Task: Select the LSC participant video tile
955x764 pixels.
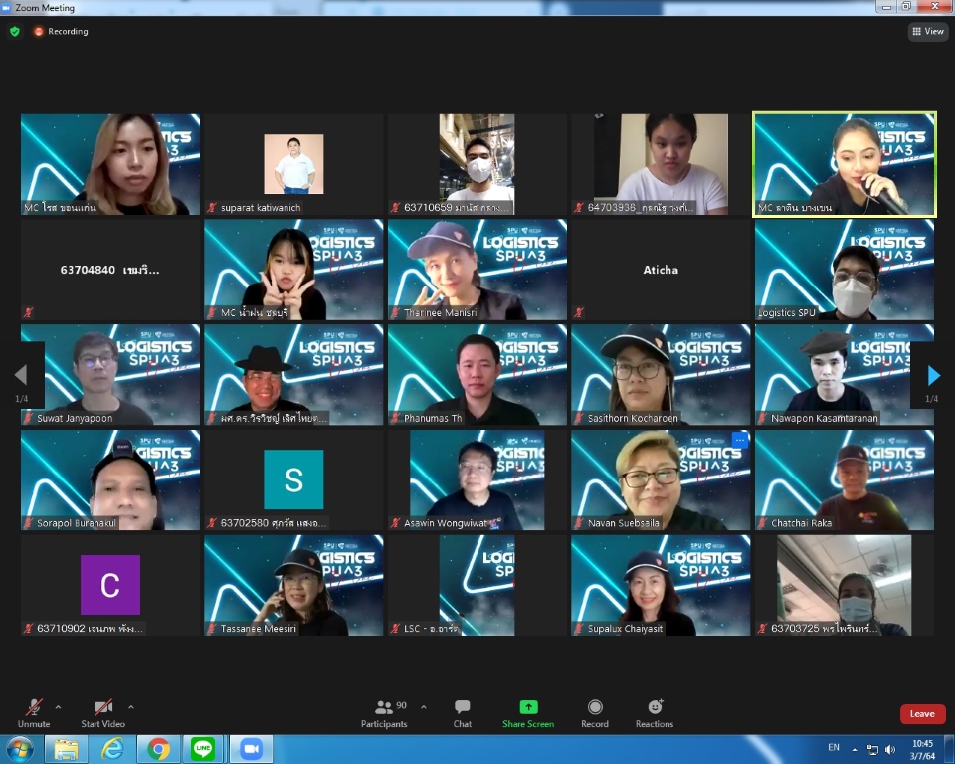Action: (477, 586)
